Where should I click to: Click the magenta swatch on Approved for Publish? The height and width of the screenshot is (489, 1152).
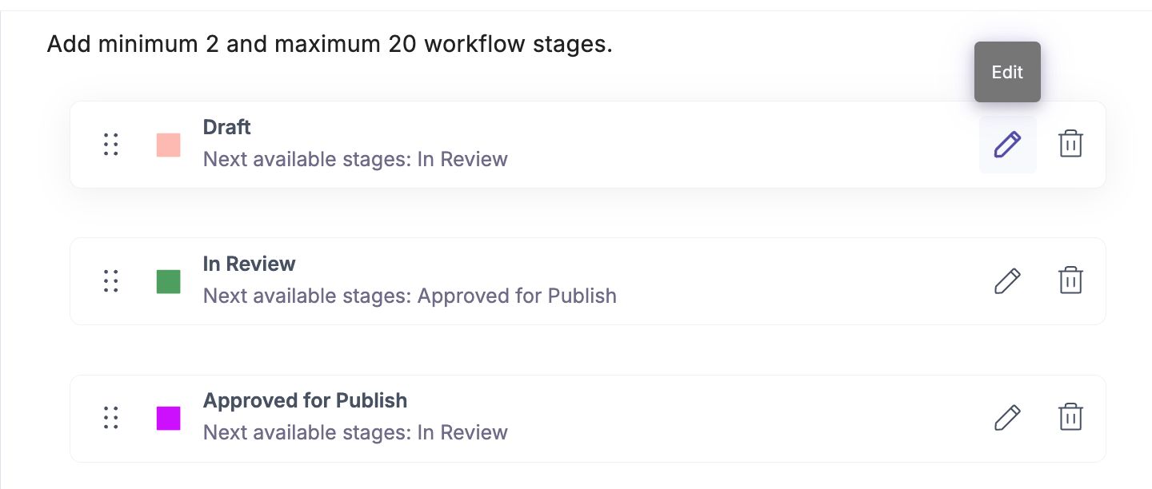[168, 417]
